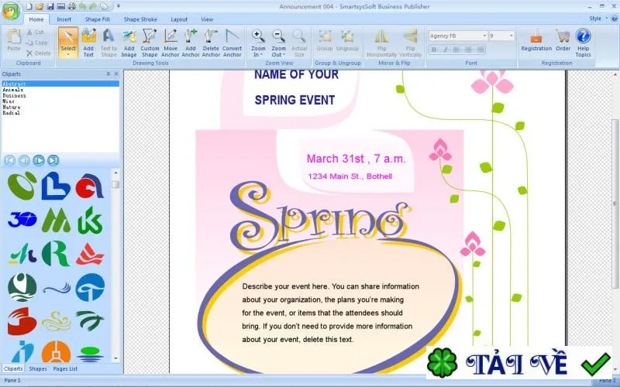Click the Group objects icon
The width and height of the screenshot is (620, 387).
point(325,40)
